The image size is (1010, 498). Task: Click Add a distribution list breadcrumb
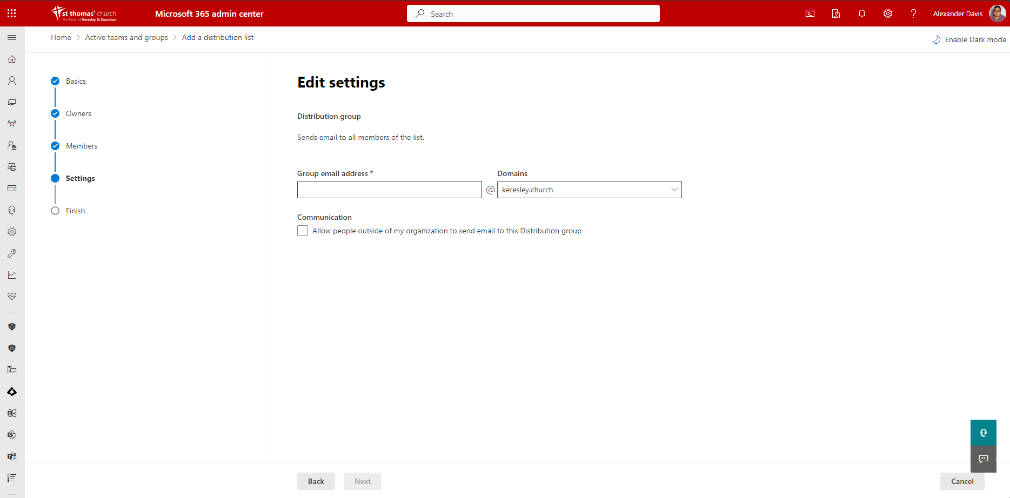tap(218, 37)
